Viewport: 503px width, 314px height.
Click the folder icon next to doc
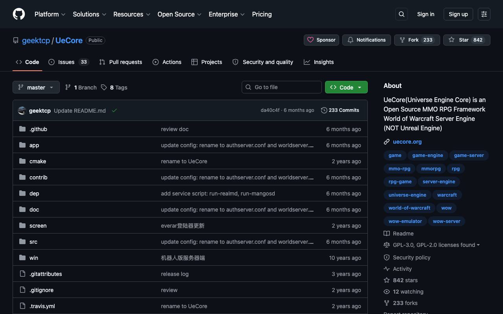pyautogui.click(x=22, y=209)
